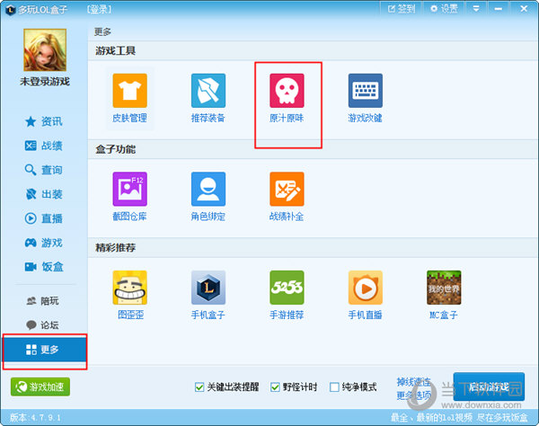The image size is (539, 426).
Task: Open 皮肤管理 skin manager tool
Action: [129, 98]
